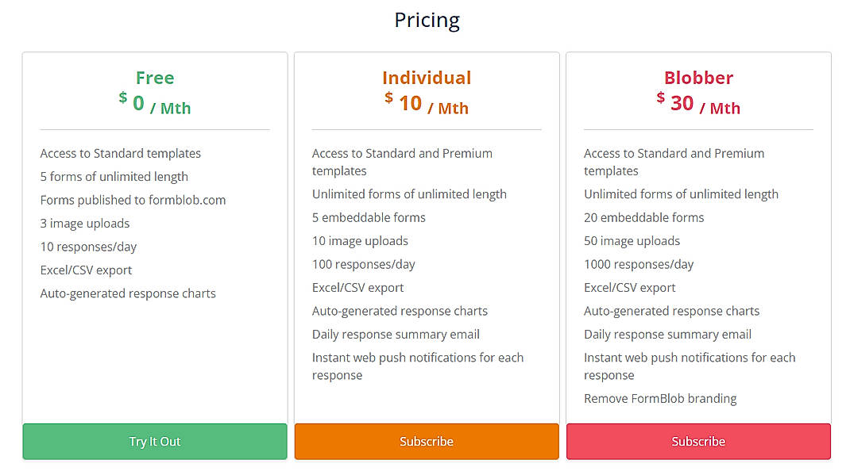The width and height of the screenshot is (850, 475).
Task: Click Subscribe on the Blobber plan
Action: coord(698,442)
